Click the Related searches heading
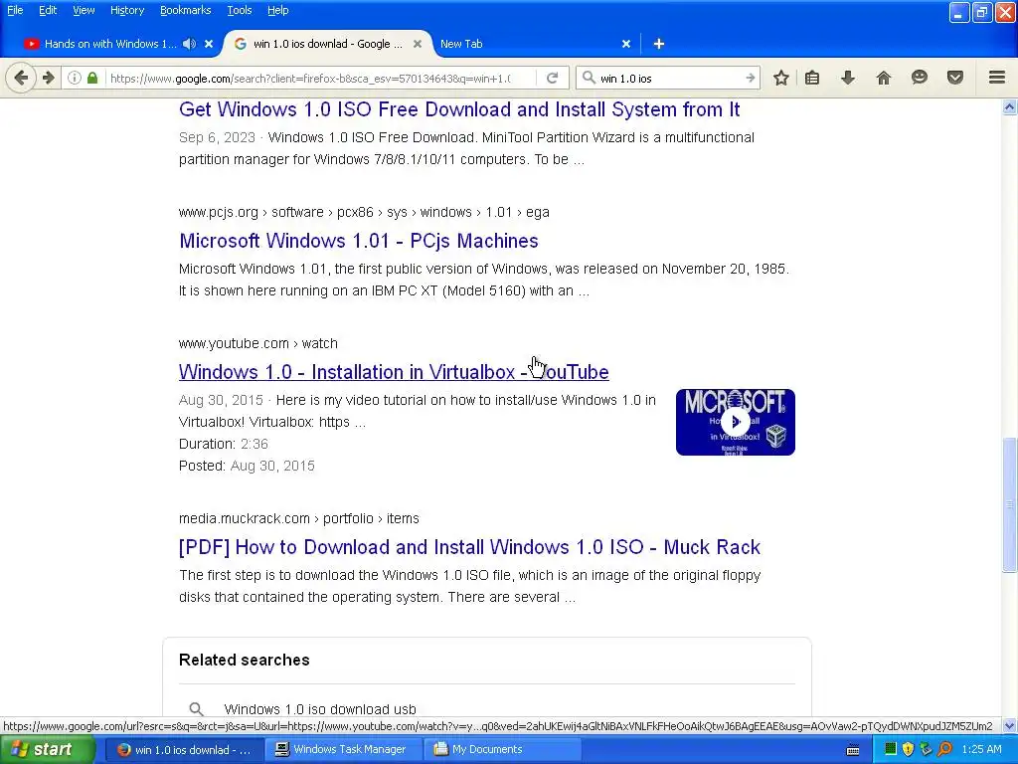 click(x=245, y=660)
